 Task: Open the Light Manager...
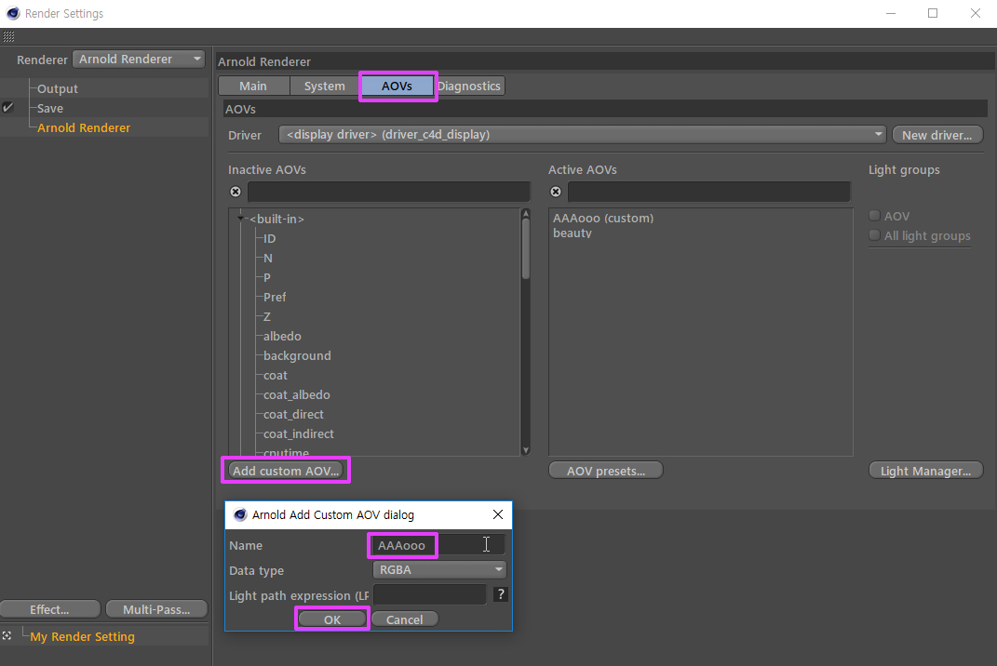(925, 471)
